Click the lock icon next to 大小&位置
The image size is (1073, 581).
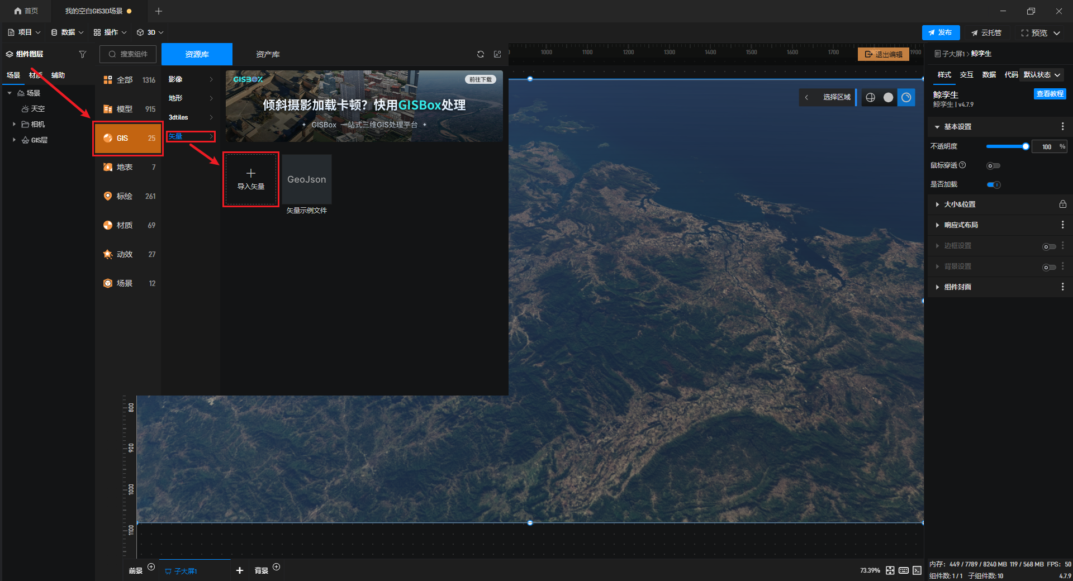pos(1062,204)
